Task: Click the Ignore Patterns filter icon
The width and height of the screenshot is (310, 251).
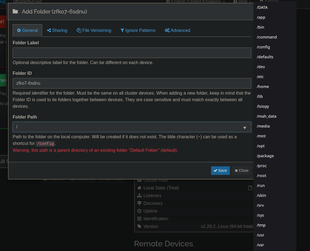Action: pyautogui.click(x=122, y=30)
